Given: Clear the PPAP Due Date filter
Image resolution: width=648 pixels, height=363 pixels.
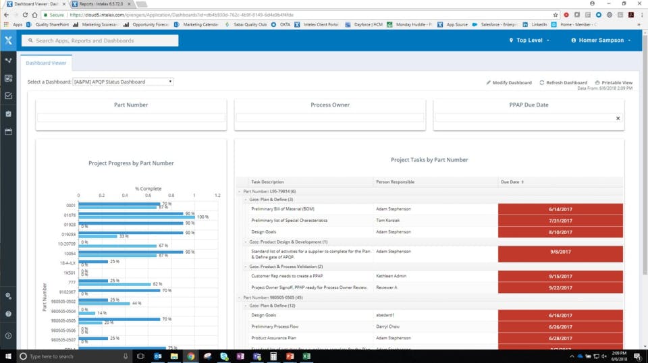Looking at the screenshot, I should tap(618, 119).
